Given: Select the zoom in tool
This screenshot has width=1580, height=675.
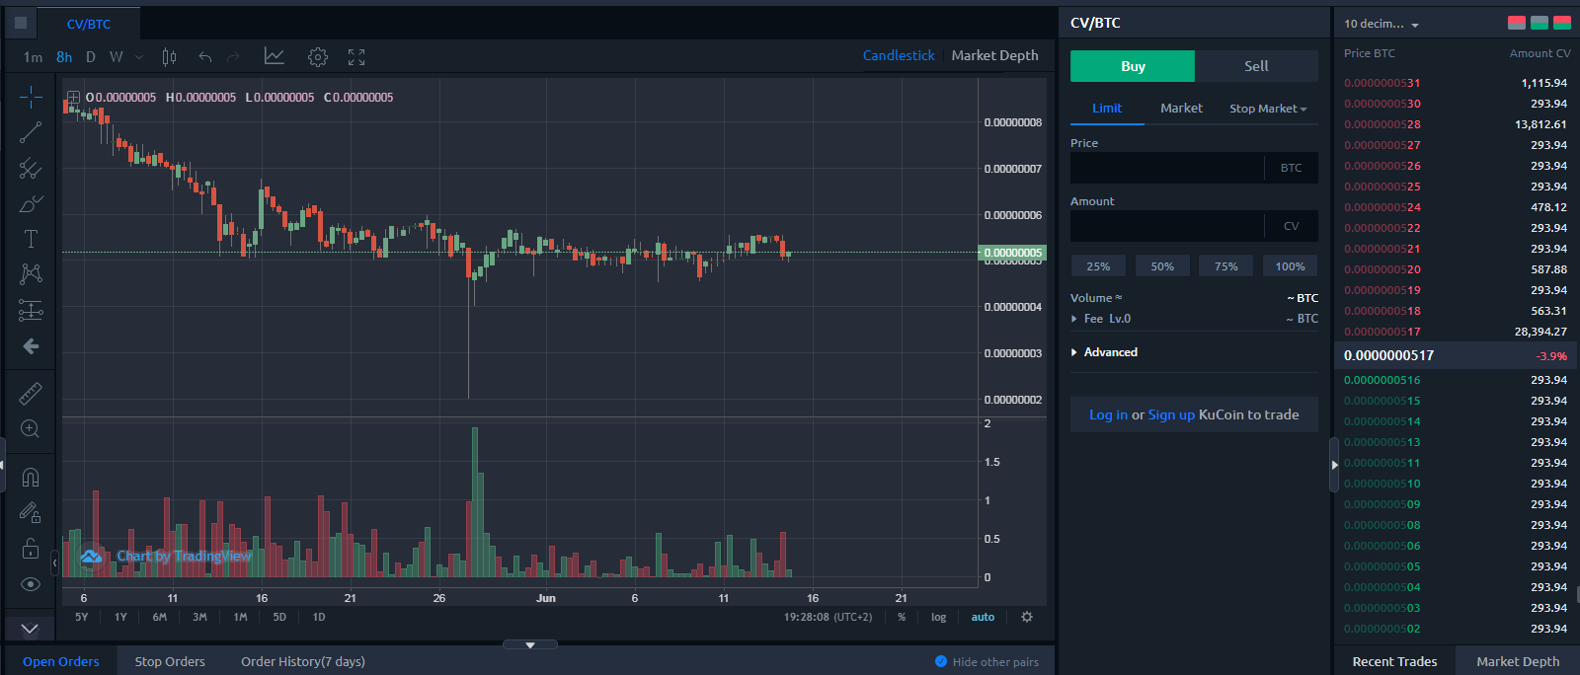Looking at the screenshot, I should coord(31,429).
